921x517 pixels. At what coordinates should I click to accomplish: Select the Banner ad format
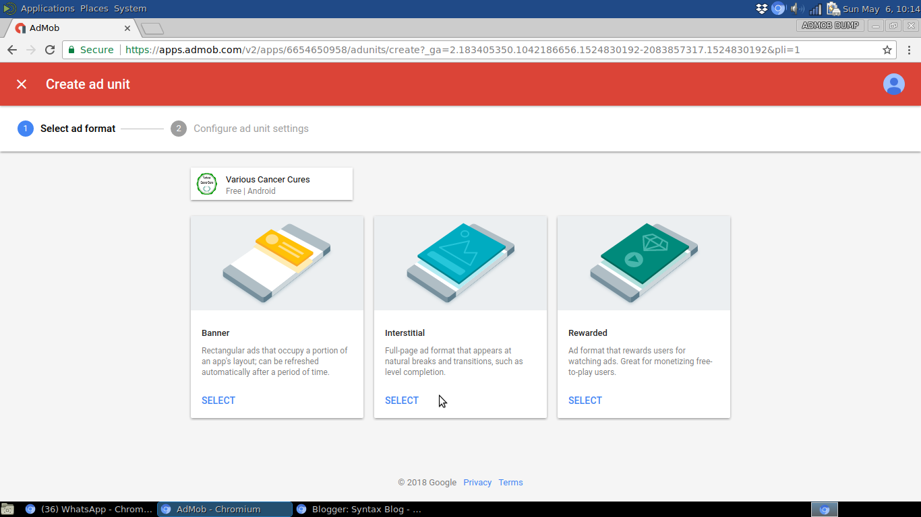(218, 401)
